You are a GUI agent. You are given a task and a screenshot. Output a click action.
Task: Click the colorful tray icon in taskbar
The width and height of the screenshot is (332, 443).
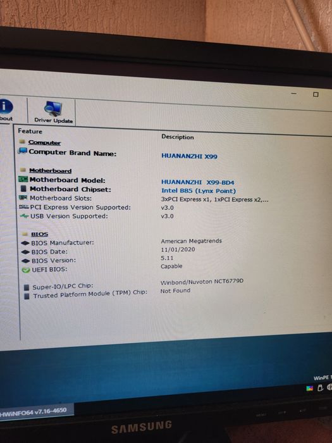(x=310, y=389)
